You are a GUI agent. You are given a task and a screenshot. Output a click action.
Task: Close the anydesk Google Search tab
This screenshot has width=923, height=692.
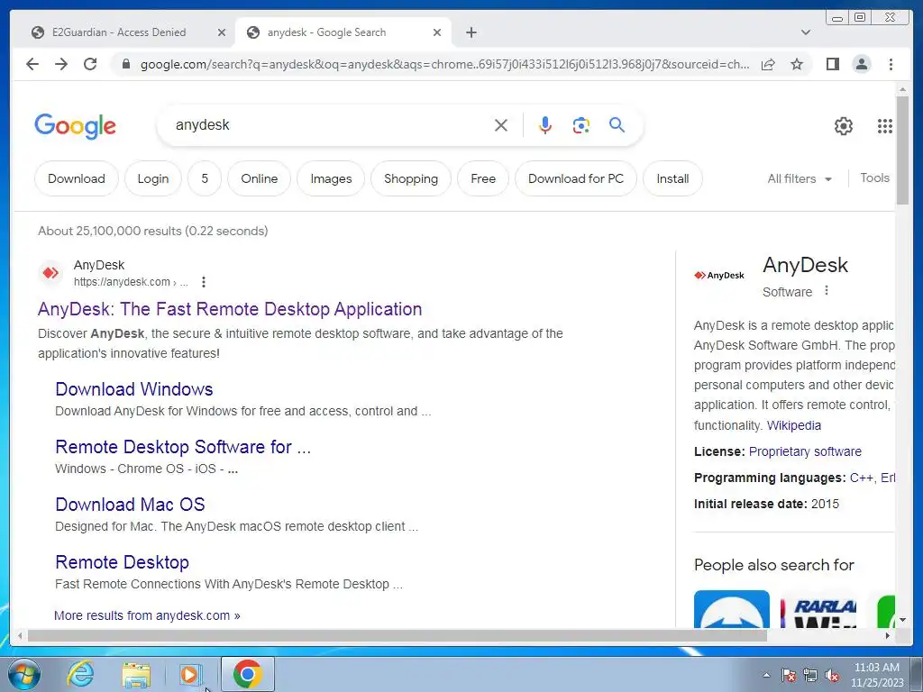click(437, 32)
